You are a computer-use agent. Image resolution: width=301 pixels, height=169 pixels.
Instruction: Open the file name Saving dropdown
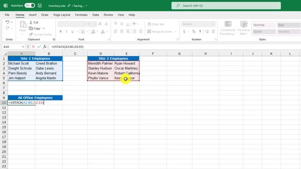(87, 6)
